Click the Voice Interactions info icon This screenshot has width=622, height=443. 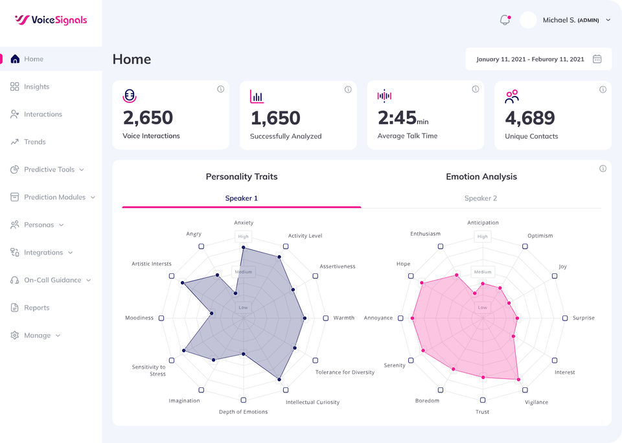220,89
